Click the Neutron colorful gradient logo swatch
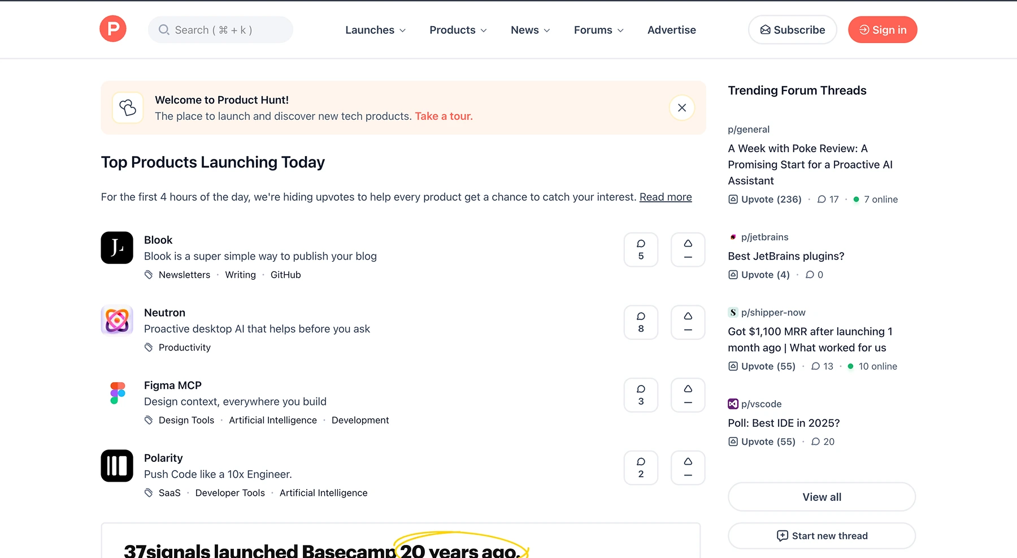 [x=116, y=321]
